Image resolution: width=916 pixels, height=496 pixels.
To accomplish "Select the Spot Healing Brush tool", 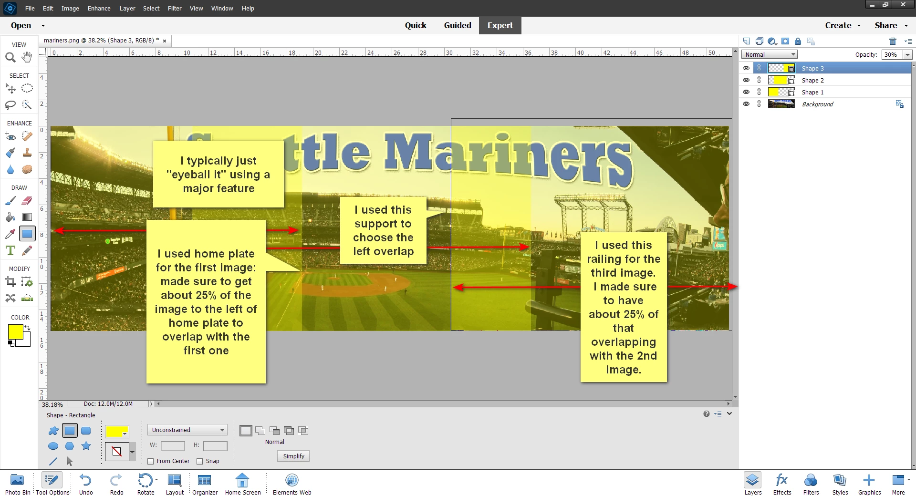I will pos(27,137).
